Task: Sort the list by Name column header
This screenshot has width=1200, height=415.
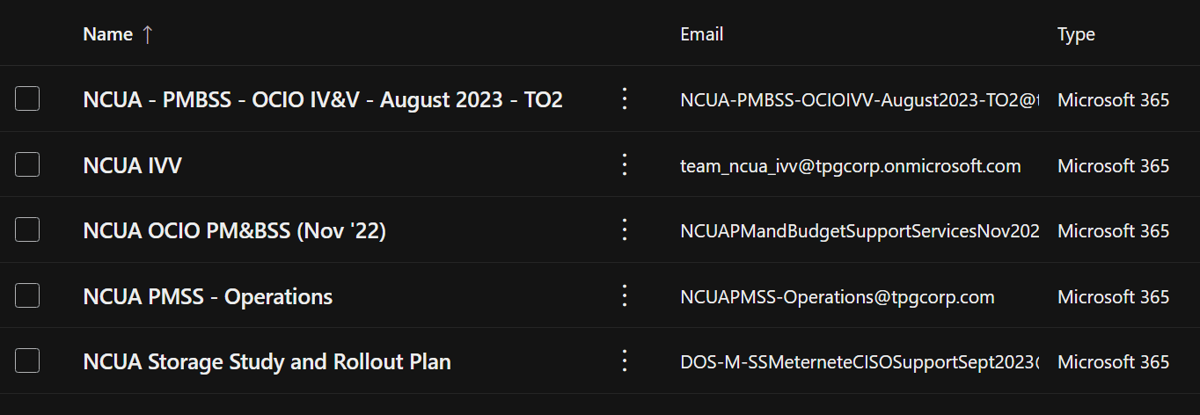Action: (x=108, y=34)
